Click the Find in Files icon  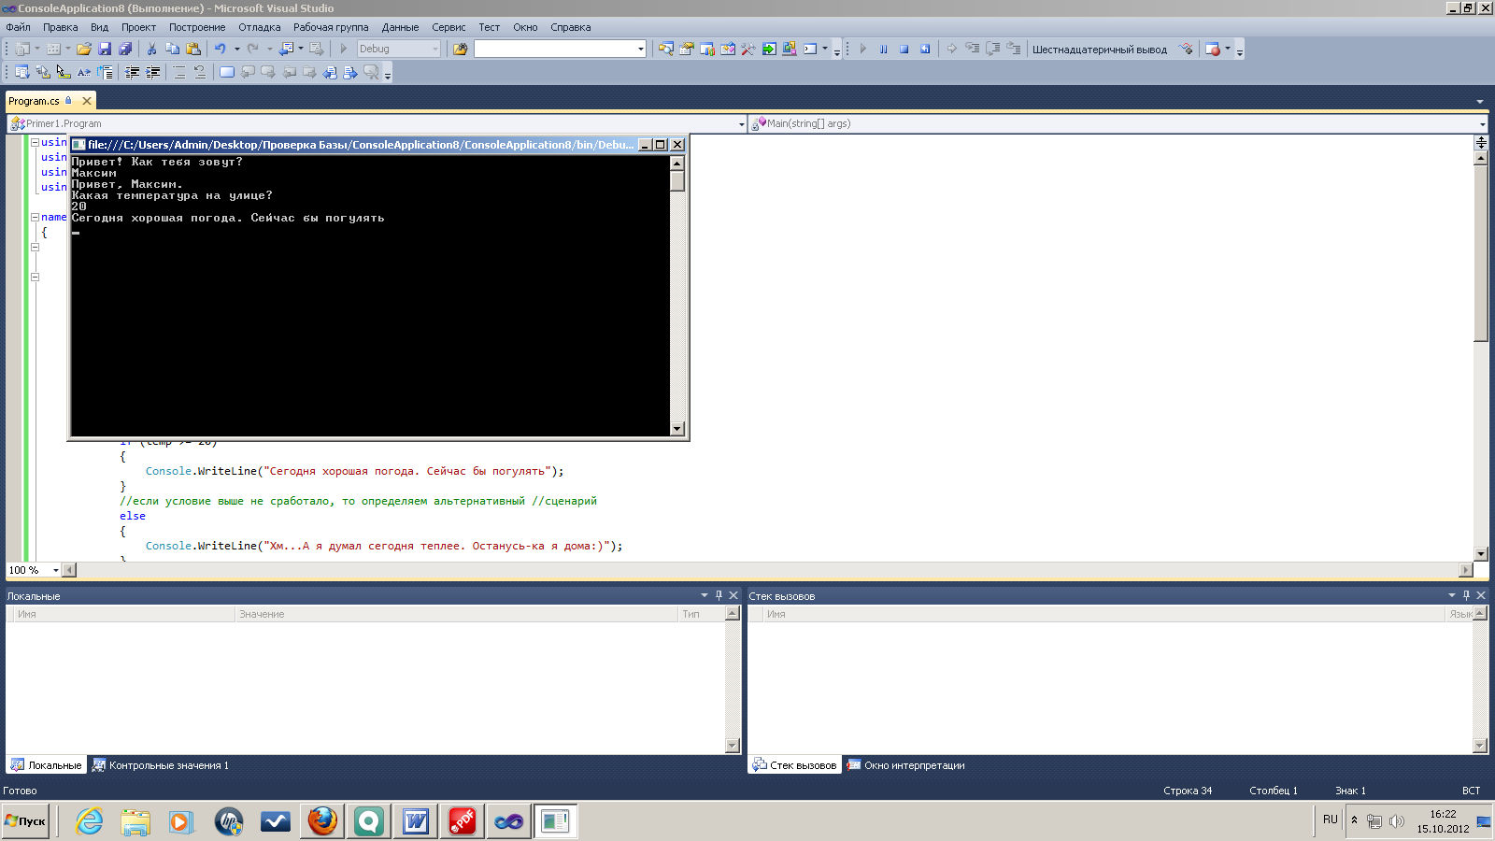(460, 49)
